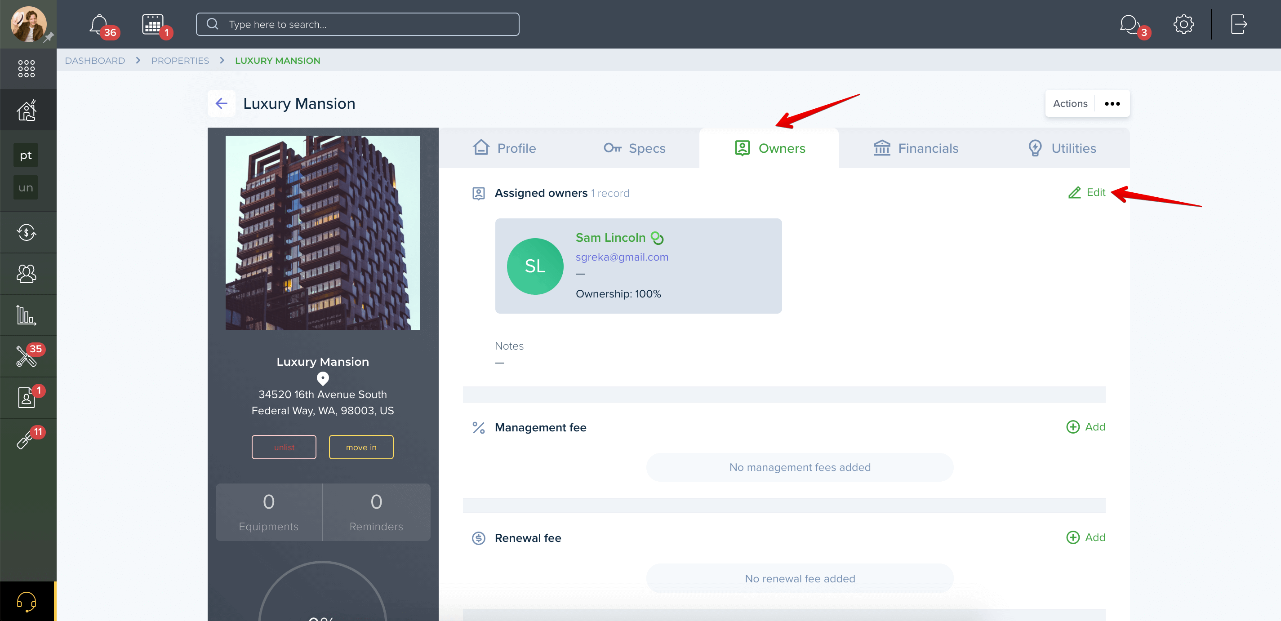
Task: Click the sgreka@gmail.com email link
Action: click(x=622, y=257)
